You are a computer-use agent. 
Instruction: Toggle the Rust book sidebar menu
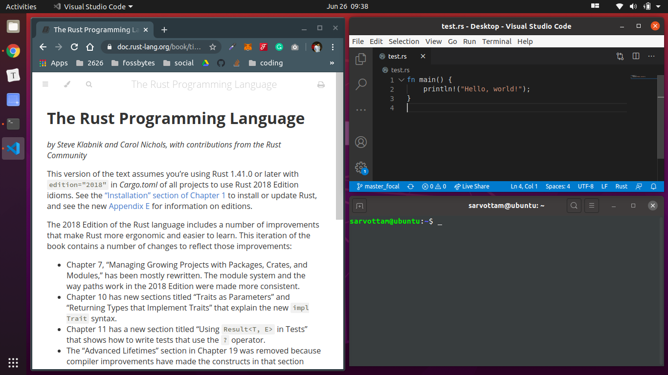[x=45, y=84]
